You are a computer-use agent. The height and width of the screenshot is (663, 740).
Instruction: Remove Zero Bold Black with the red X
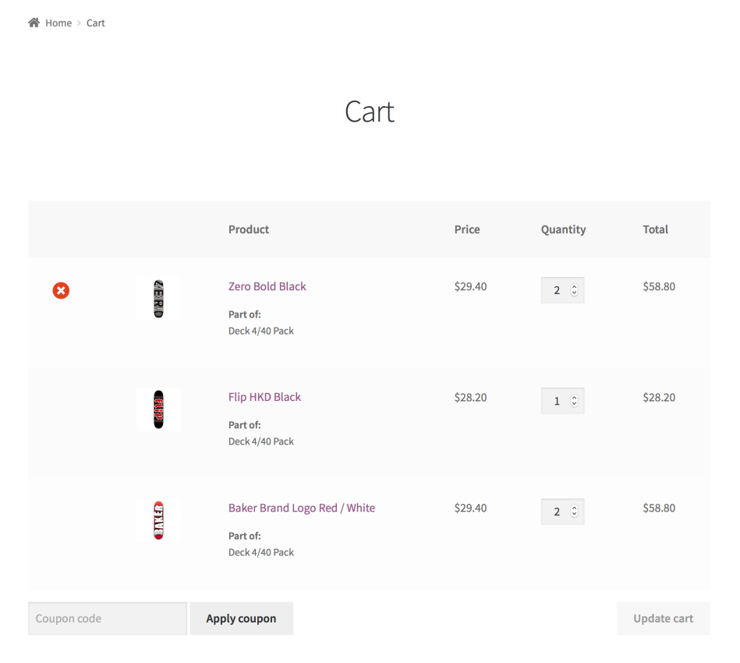click(61, 290)
